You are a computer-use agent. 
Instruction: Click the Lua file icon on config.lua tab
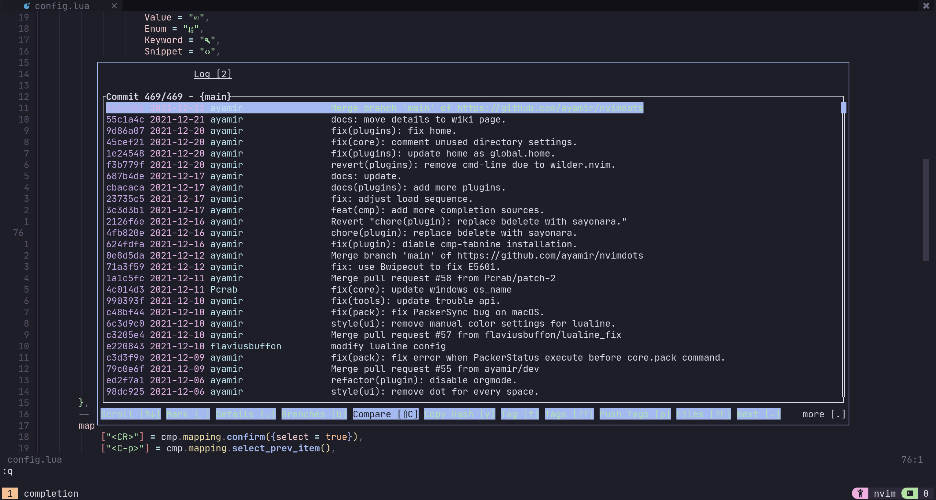pyautogui.click(x=27, y=6)
